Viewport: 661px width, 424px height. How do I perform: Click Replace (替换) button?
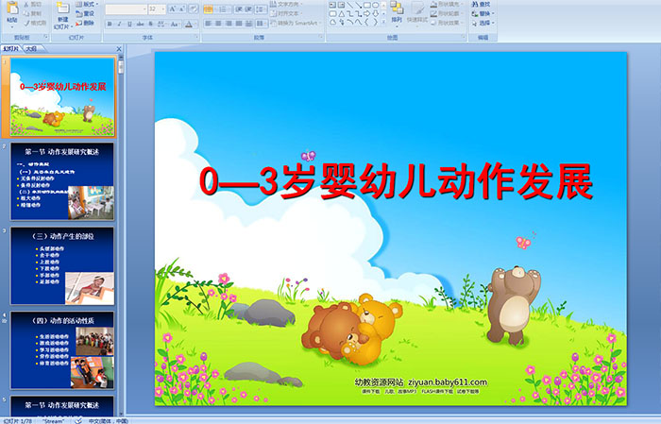click(483, 13)
